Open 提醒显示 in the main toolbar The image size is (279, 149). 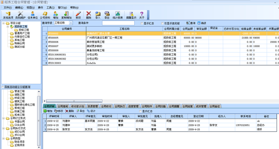(x=131, y=15)
